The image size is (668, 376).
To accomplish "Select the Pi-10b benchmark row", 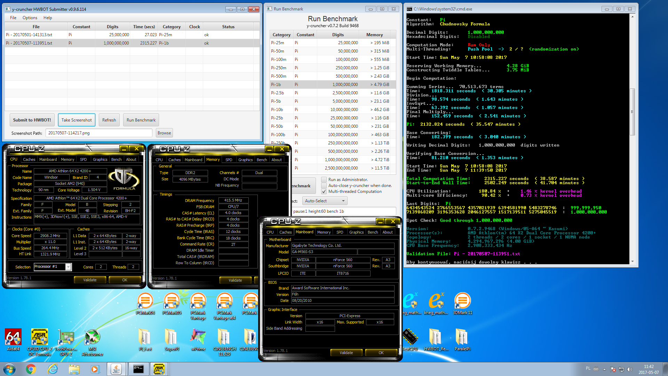I will pyautogui.click(x=333, y=110).
